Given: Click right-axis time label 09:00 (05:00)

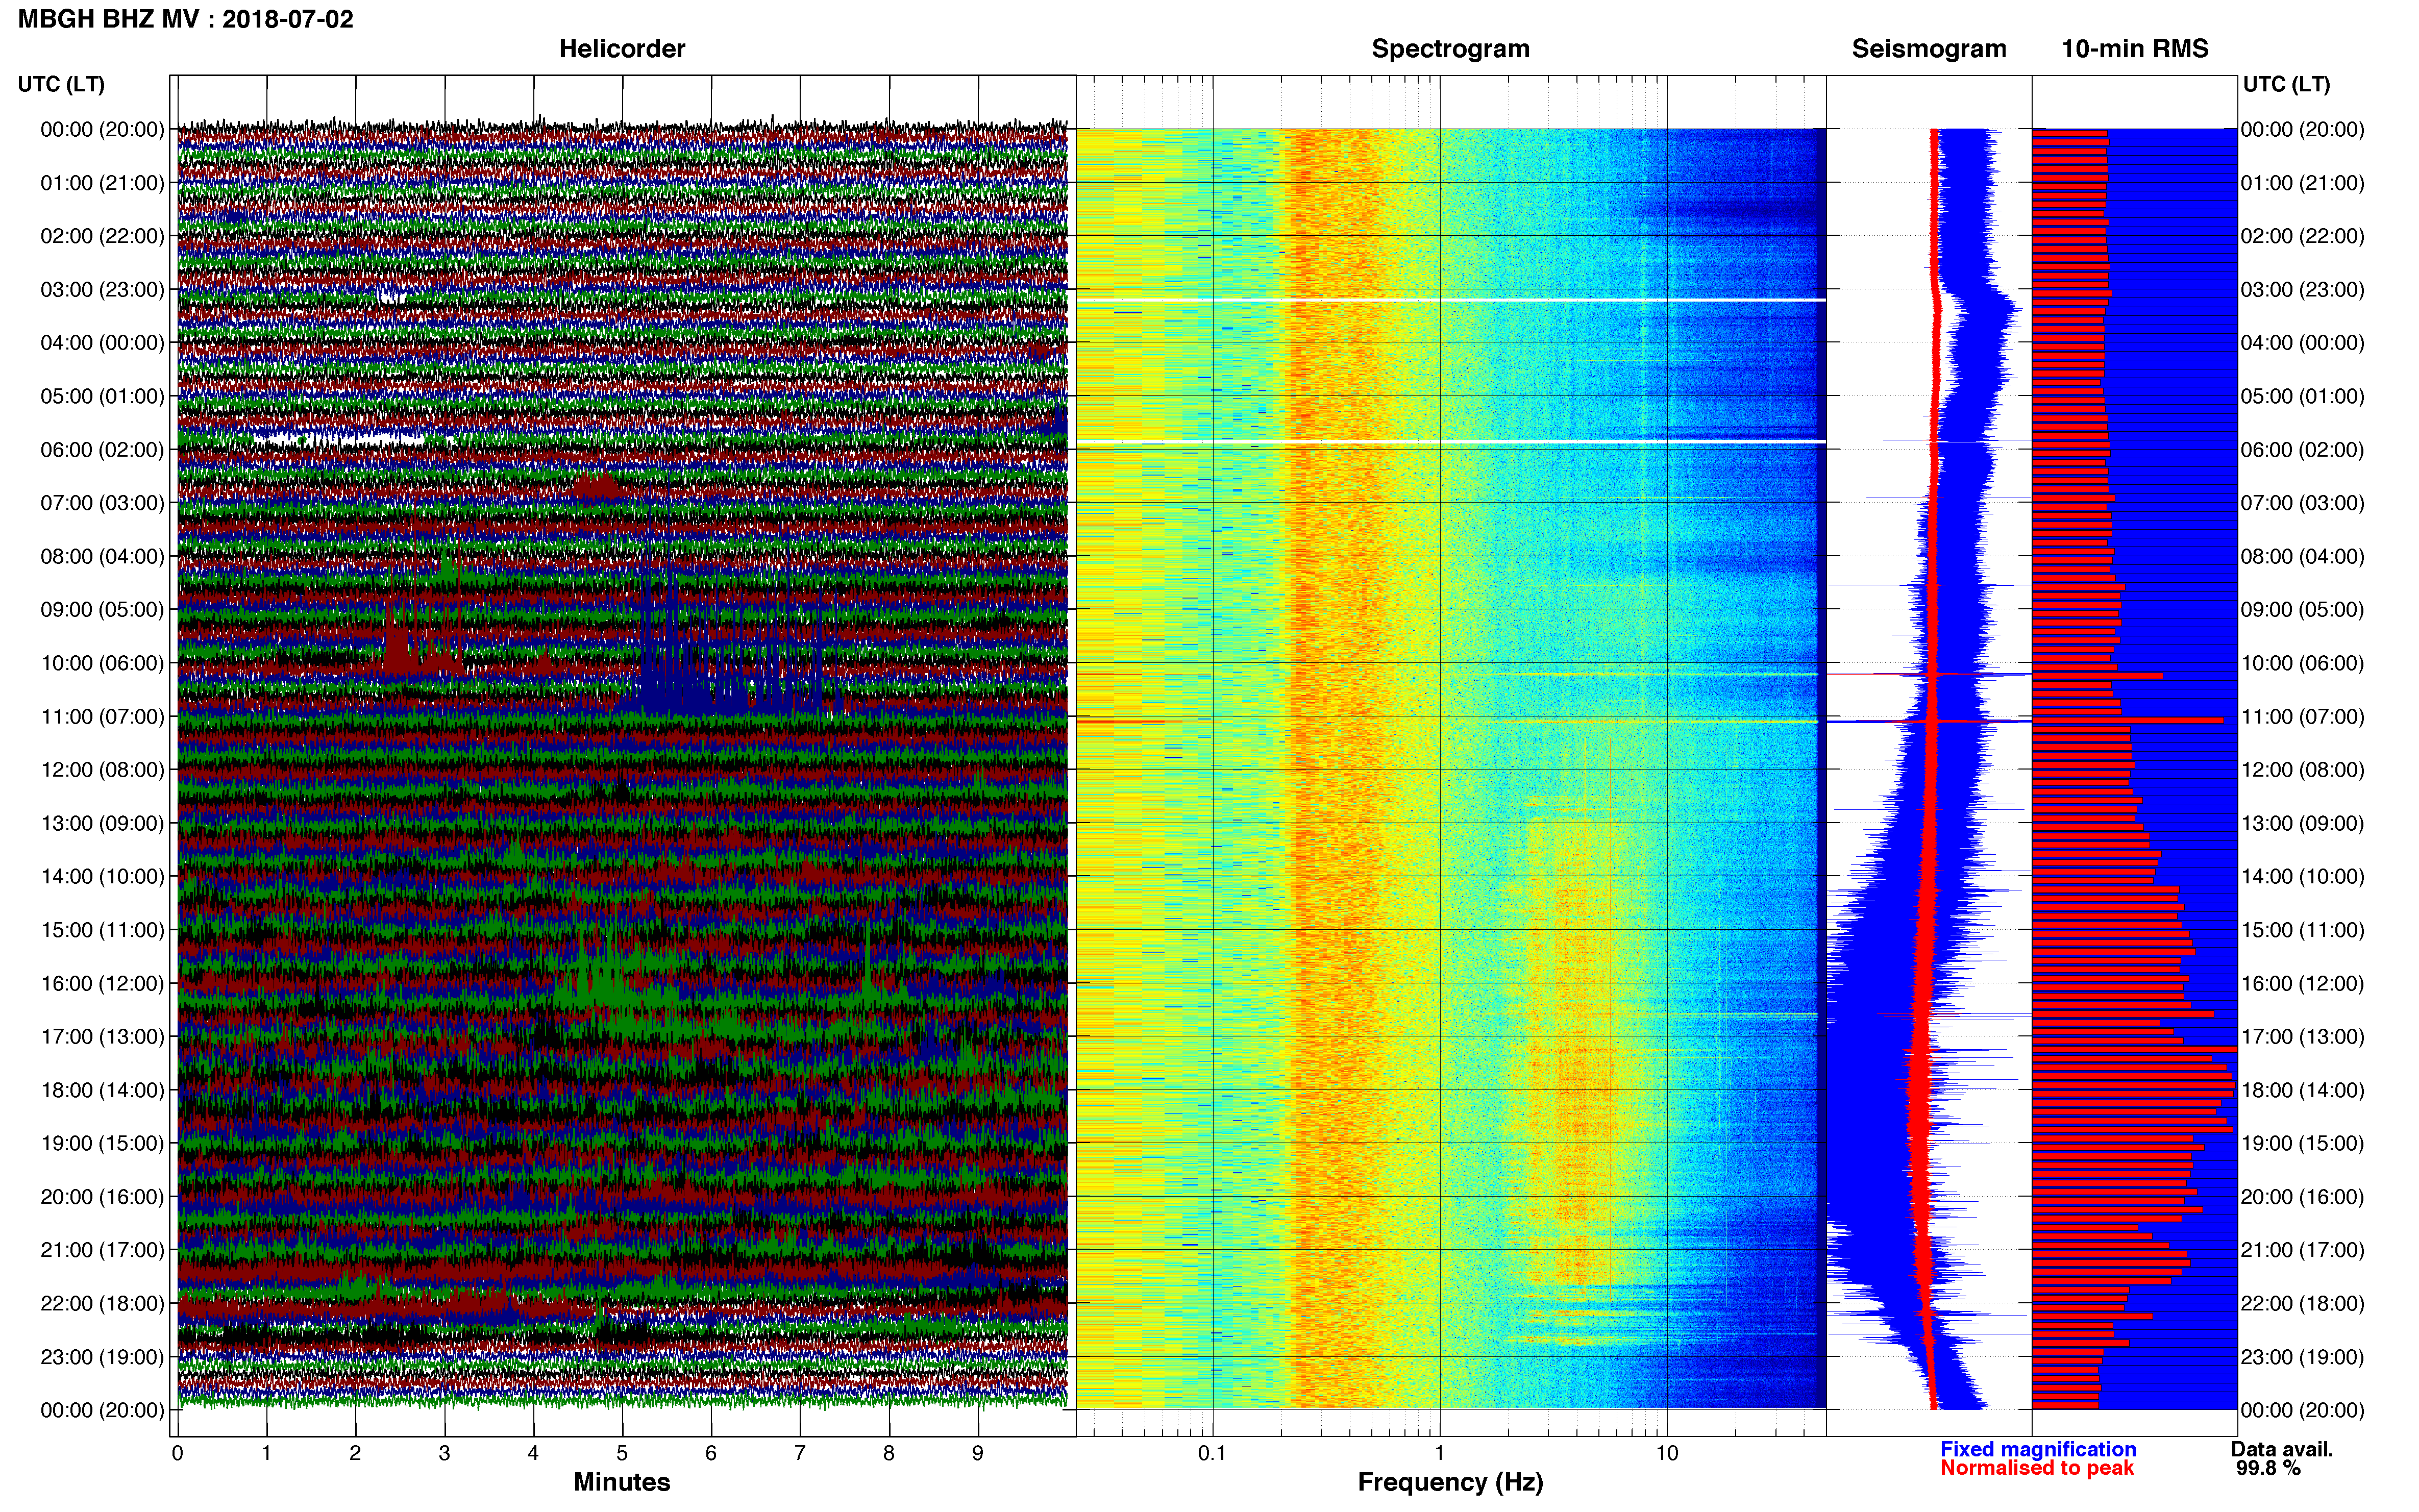Looking at the screenshot, I should [x=2302, y=610].
